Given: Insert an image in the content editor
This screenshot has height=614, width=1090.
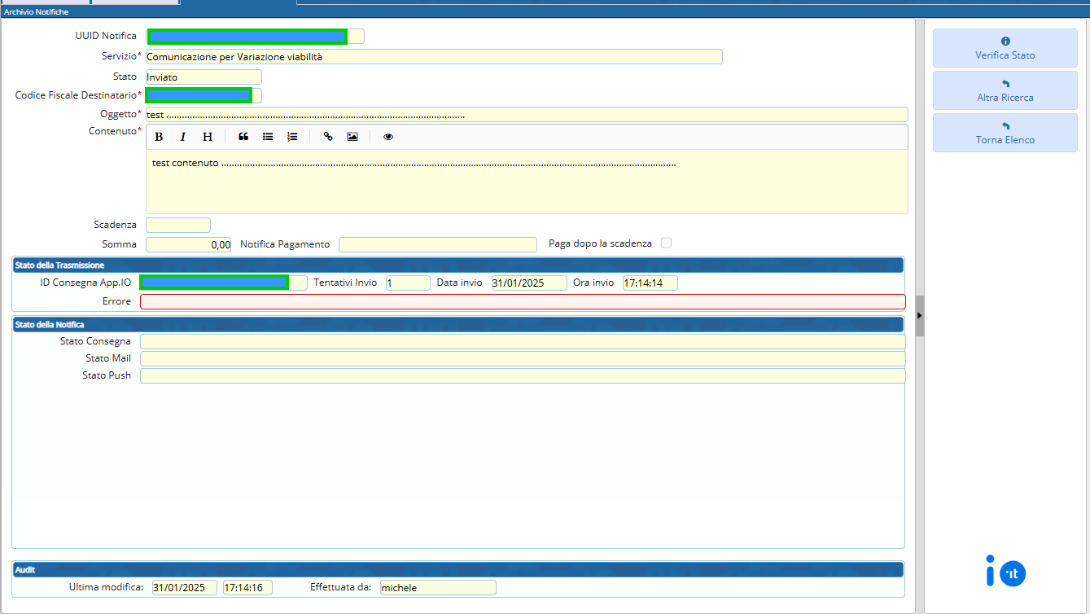Looking at the screenshot, I should click(x=352, y=137).
